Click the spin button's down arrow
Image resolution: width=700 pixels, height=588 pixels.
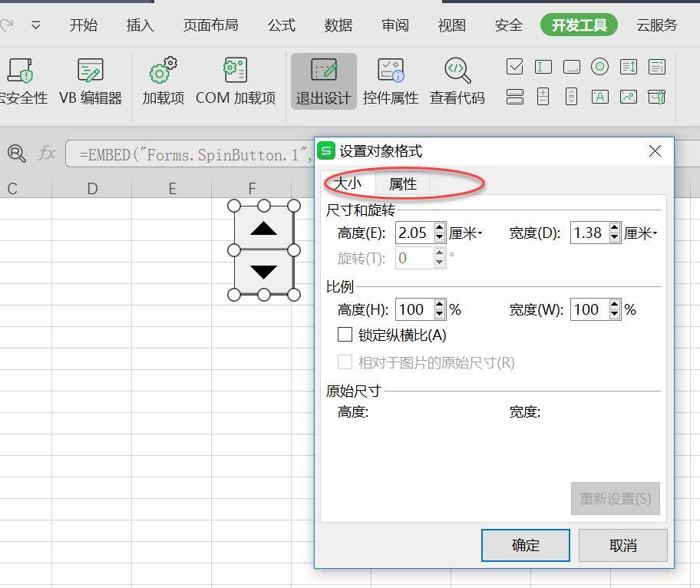click(264, 272)
